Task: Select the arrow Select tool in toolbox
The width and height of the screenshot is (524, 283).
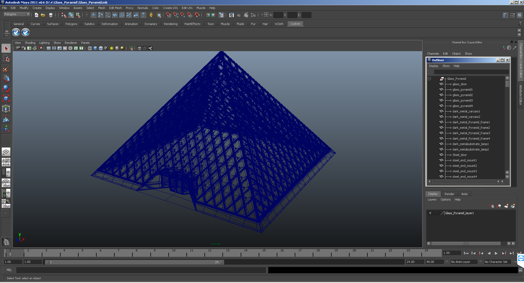Action: click(6, 48)
